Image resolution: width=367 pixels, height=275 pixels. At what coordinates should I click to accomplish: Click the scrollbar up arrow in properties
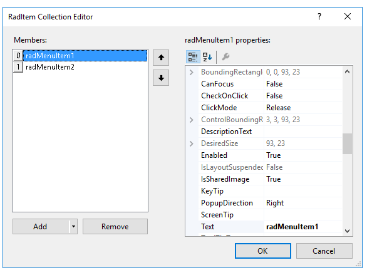pos(348,71)
